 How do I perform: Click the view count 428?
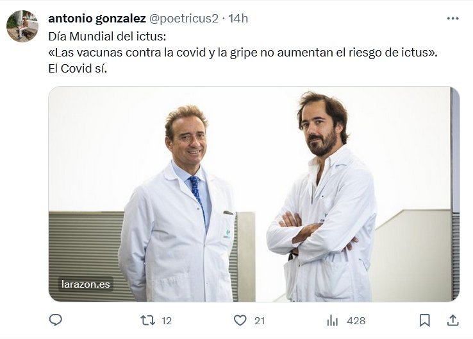tap(356, 320)
